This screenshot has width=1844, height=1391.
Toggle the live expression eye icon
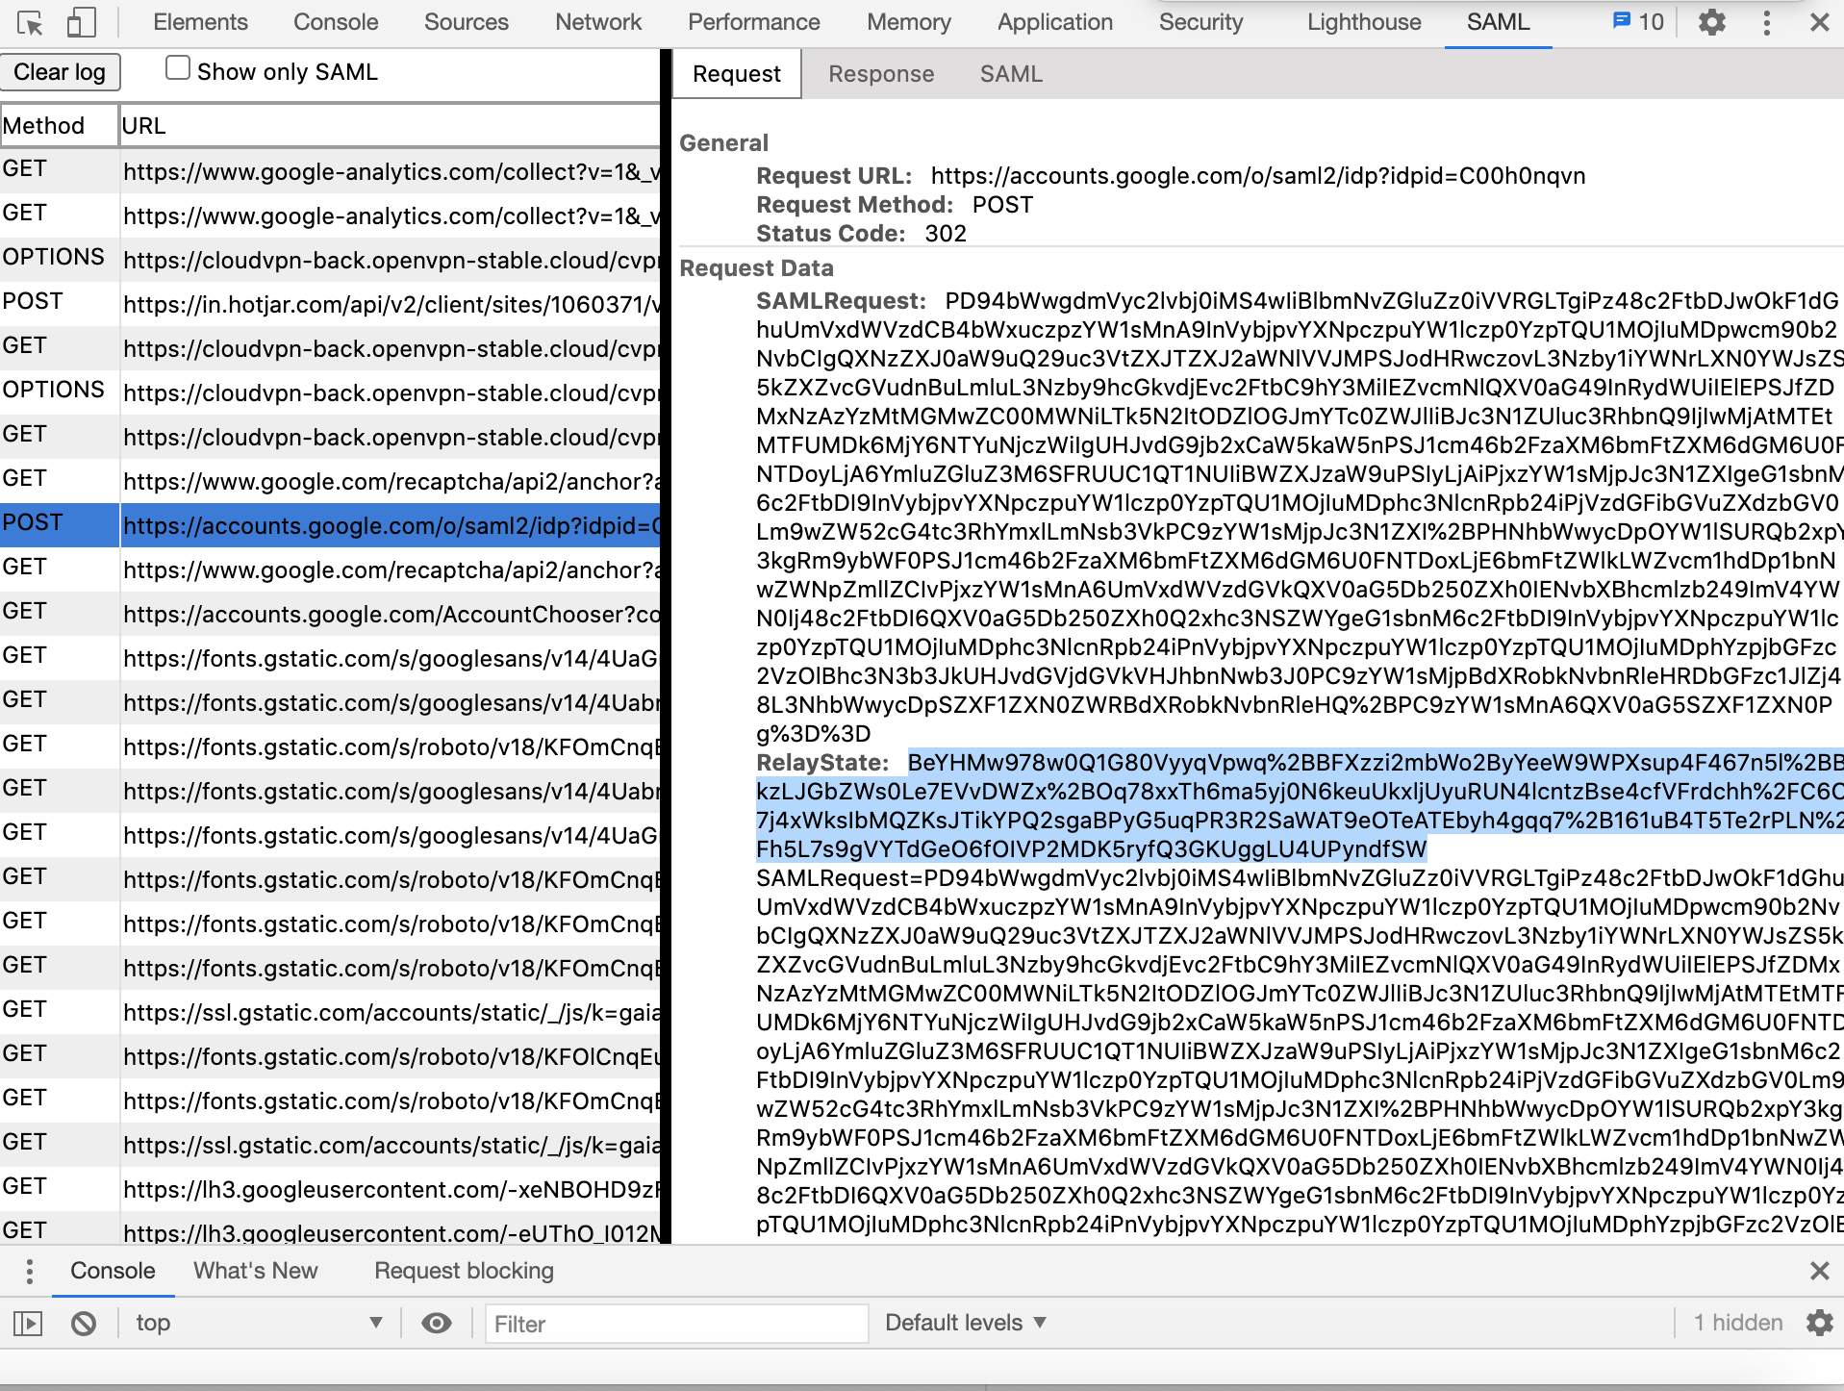437,1324
